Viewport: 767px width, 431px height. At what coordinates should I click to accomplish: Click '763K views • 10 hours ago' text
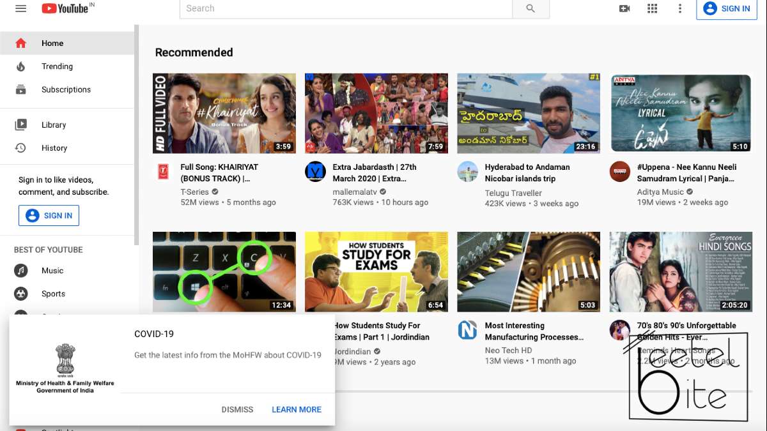click(380, 202)
